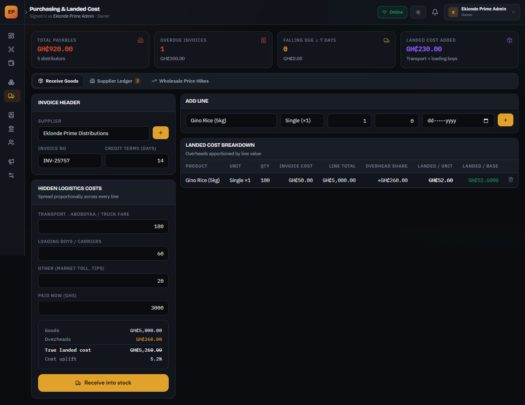Open the wallet icon in sidebar
The height and width of the screenshot is (405, 525).
pos(11,63)
